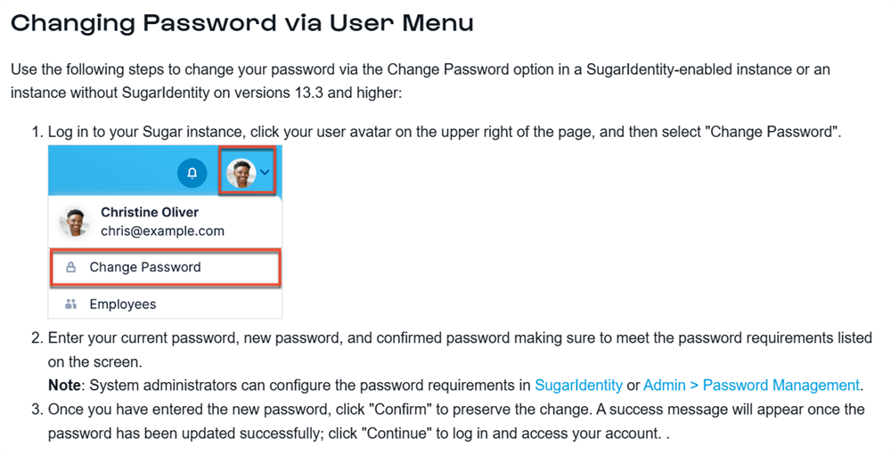Click step 1 instruction text about Sugar instance

coord(445,132)
